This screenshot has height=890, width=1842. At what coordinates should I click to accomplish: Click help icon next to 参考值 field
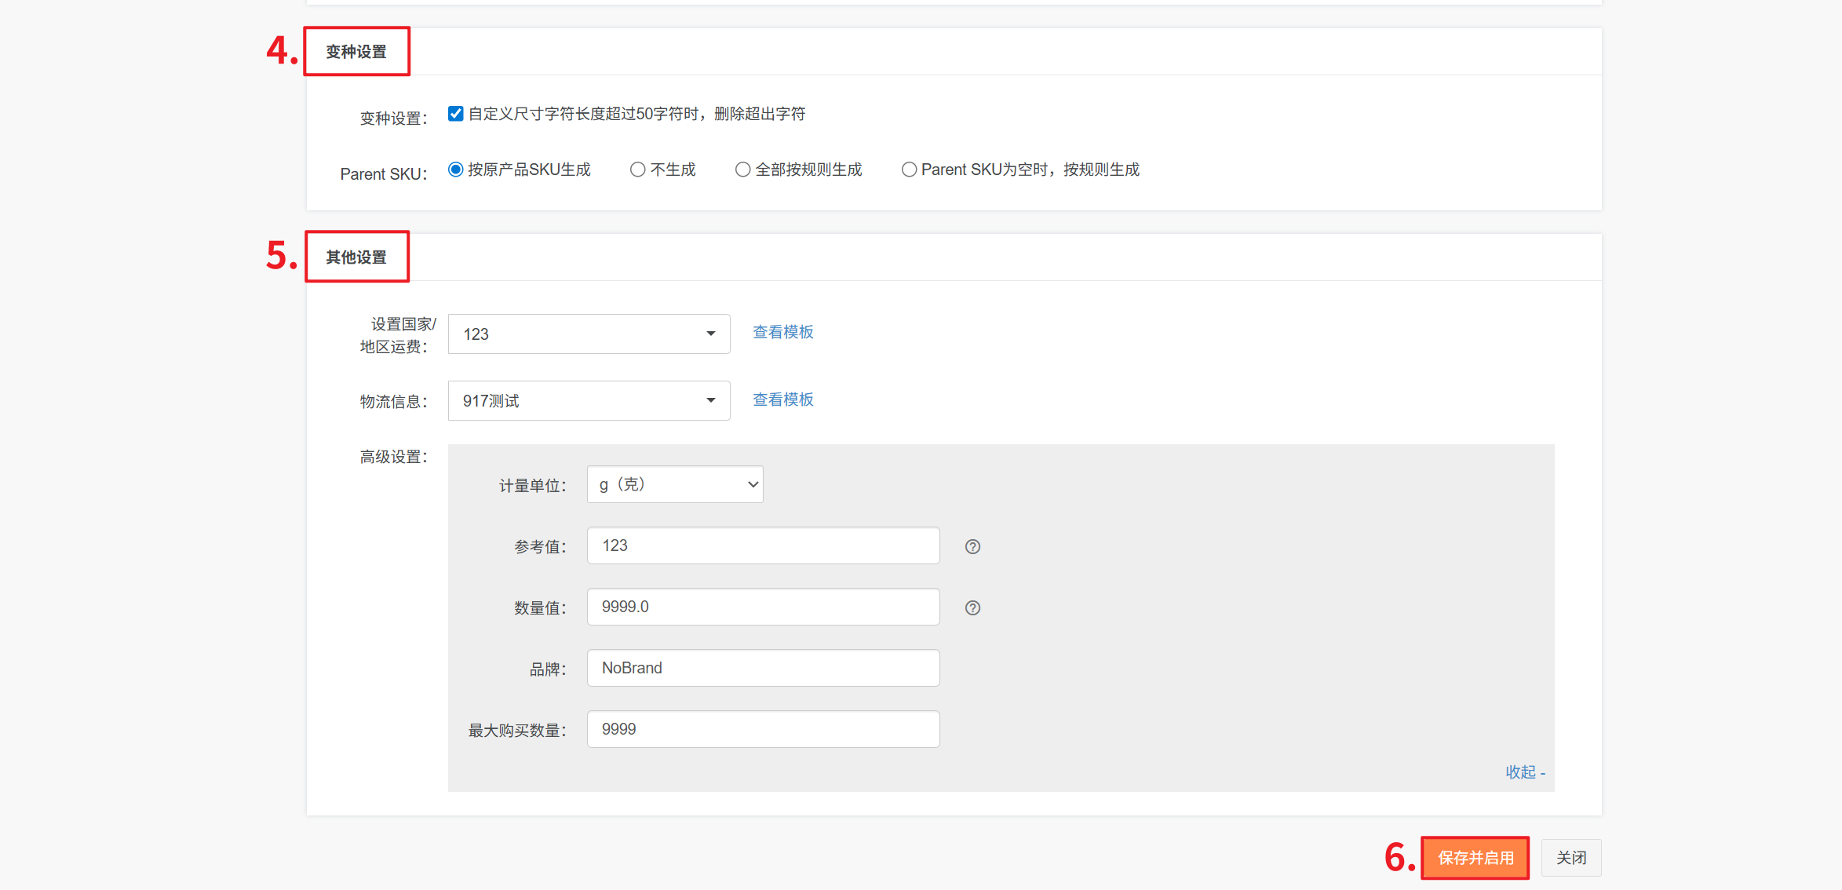click(x=972, y=546)
